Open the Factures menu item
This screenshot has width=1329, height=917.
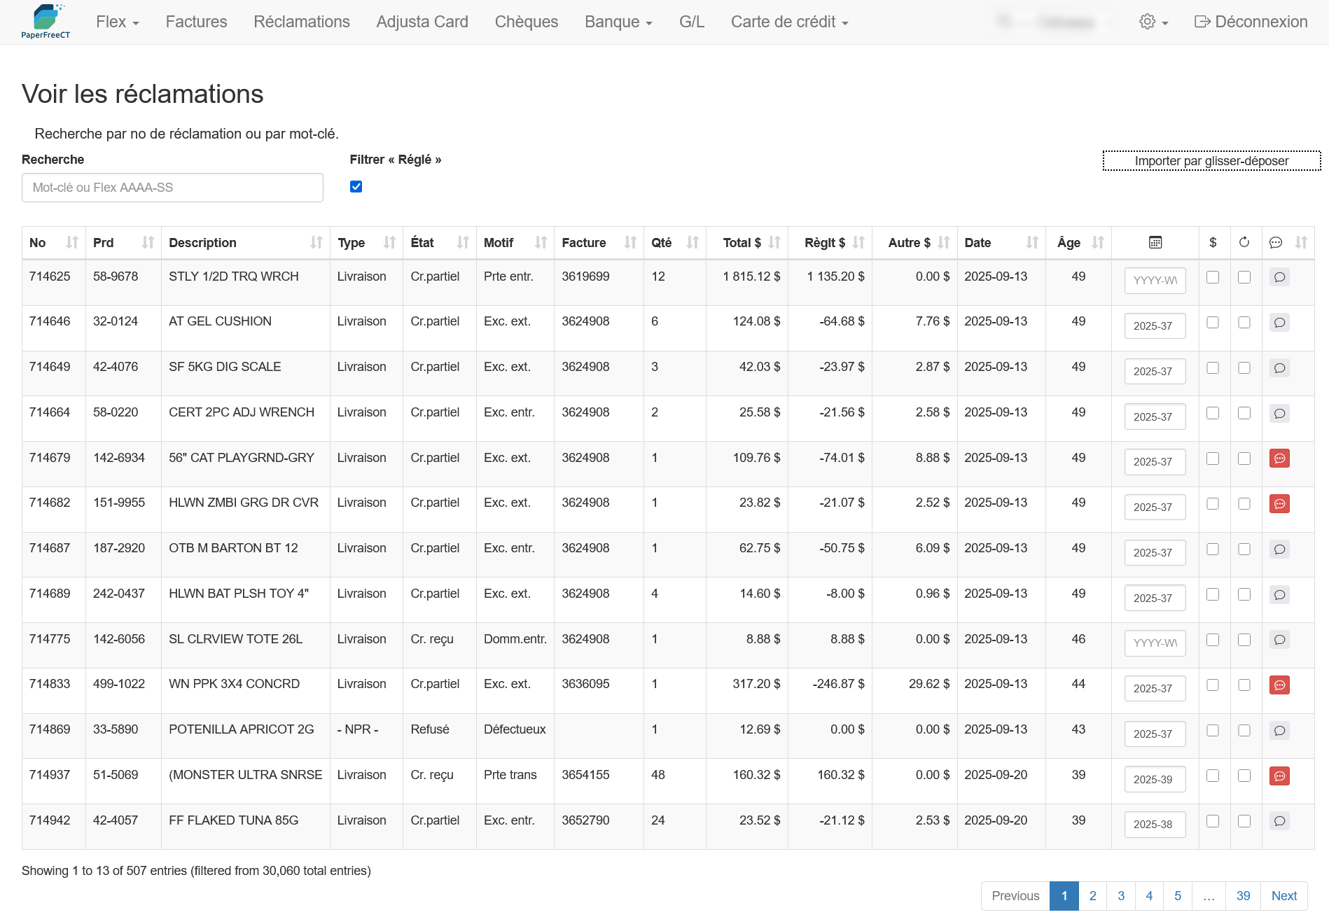tap(196, 22)
